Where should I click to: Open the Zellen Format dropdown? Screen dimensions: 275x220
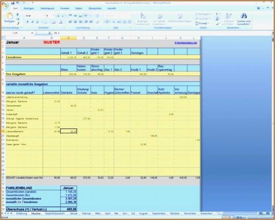(202, 23)
